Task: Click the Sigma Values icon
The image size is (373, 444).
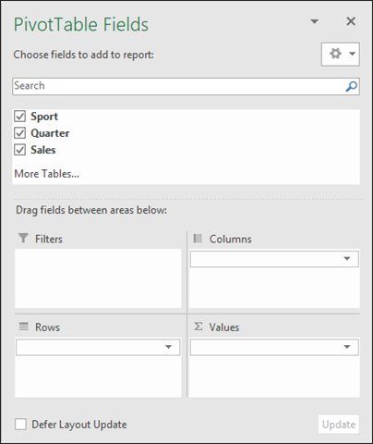Action: (199, 327)
